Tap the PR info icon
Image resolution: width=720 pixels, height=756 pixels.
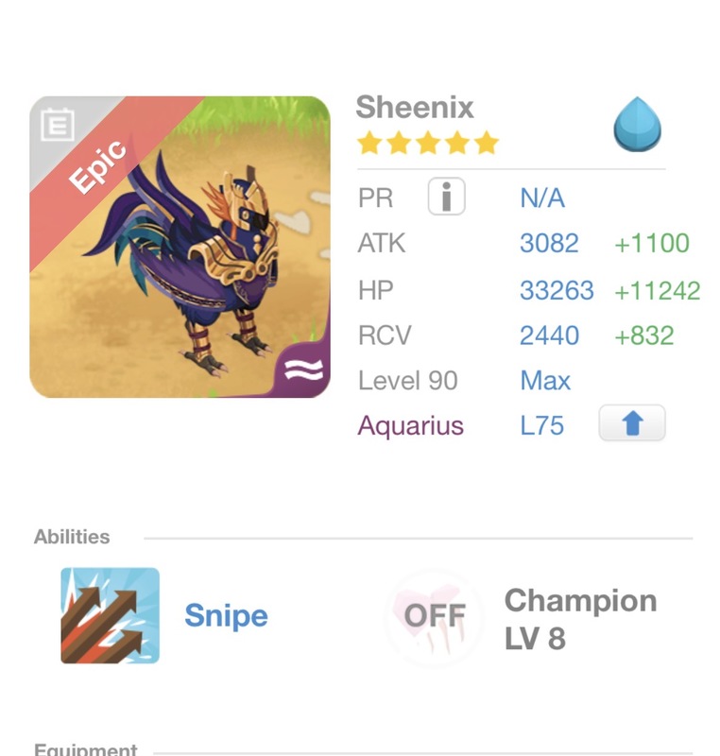[446, 198]
